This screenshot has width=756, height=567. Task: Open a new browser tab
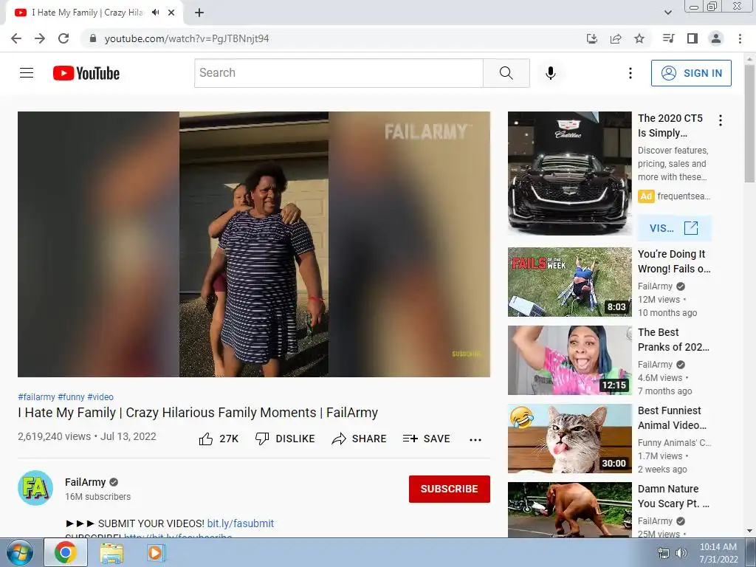coord(199,13)
